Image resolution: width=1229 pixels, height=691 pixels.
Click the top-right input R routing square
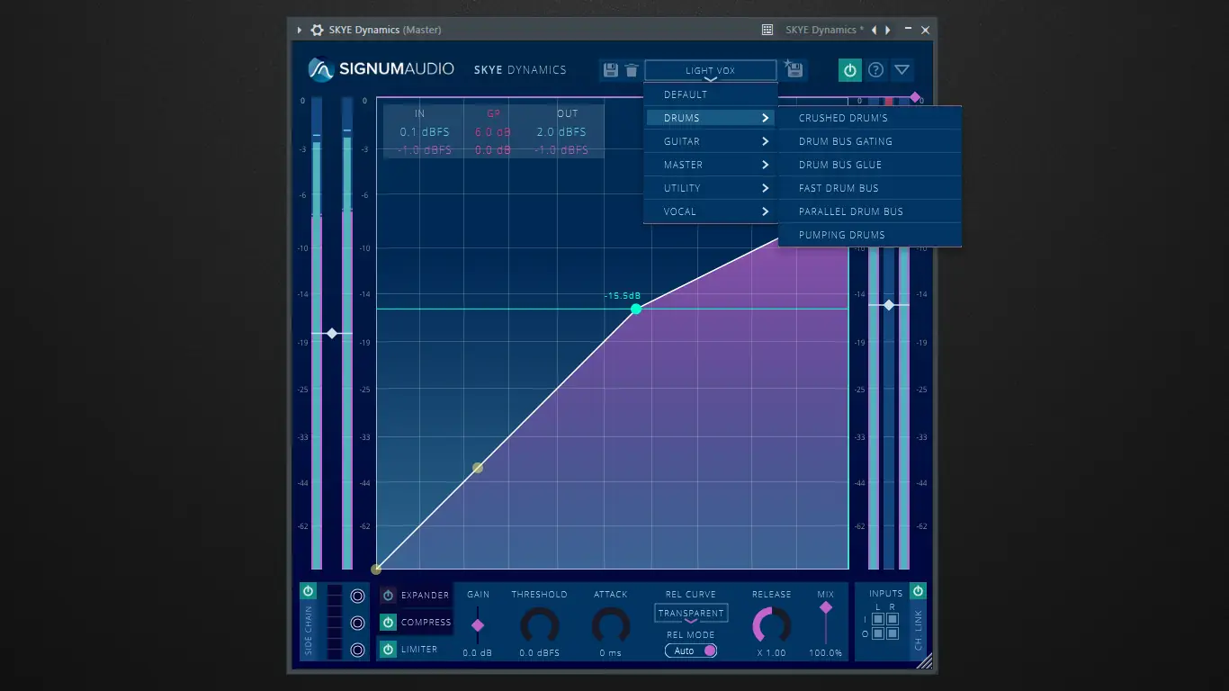pyautogui.click(x=893, y=619)
